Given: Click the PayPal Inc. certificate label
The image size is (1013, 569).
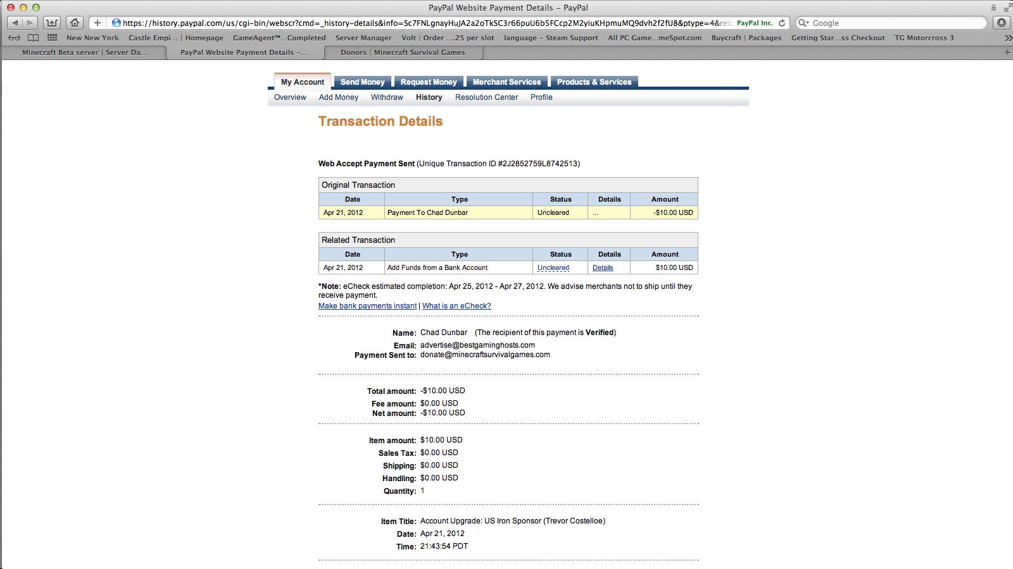Looking at the screenshot, I should tap(755, 23).
